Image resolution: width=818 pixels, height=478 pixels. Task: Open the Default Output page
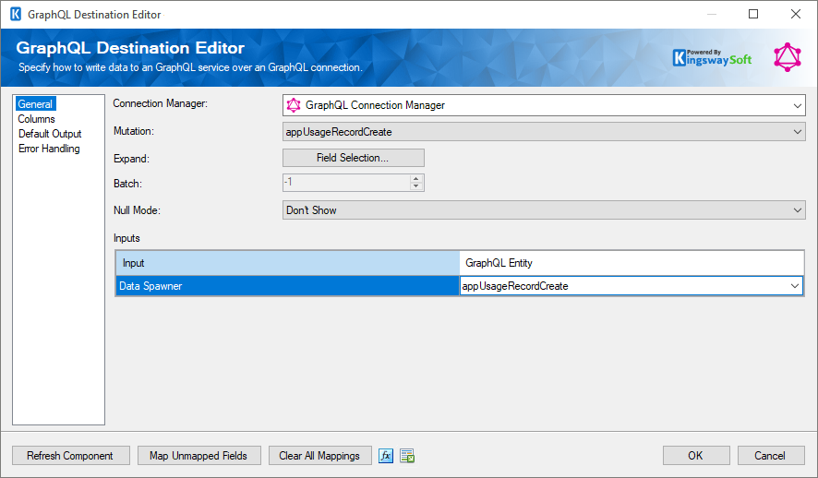[50, 134]
